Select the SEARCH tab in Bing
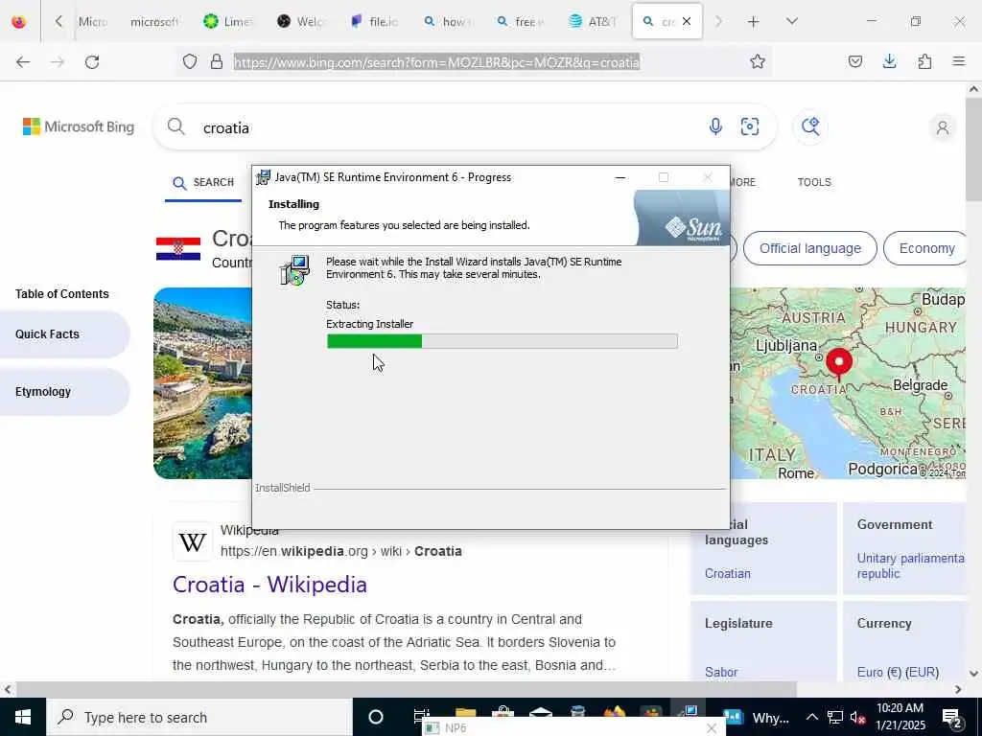982x736 pixels. [x=203, y=183]
